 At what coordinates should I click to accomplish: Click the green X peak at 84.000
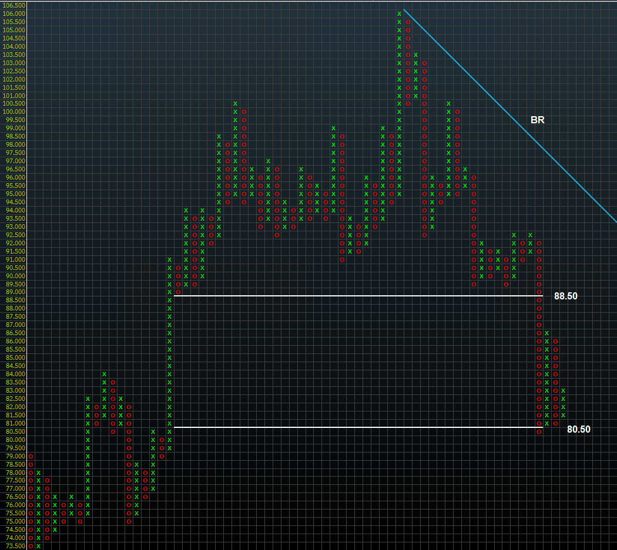point(105,374)
